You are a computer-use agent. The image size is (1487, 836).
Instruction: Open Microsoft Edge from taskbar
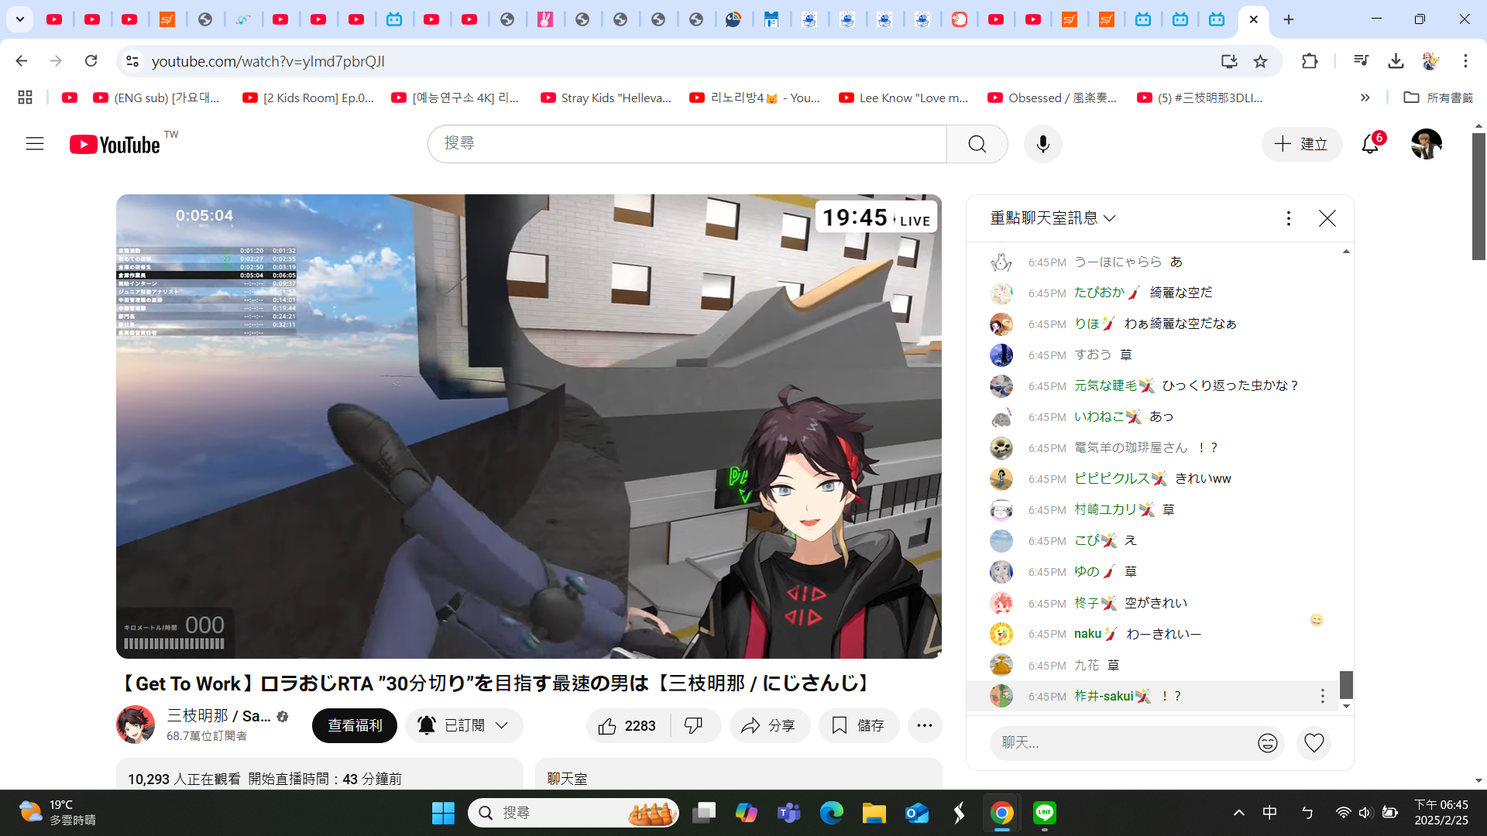(x=832, y=813)
